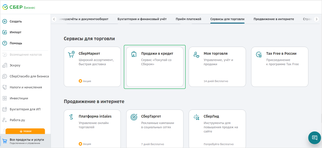322x148 pixels.
Task: Click the Возмещение налогов ruble icon
Action: 4,55
